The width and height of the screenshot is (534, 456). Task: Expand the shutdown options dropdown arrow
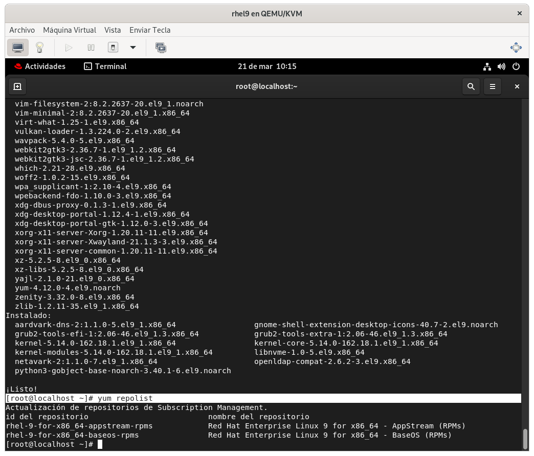coord(133,48)
